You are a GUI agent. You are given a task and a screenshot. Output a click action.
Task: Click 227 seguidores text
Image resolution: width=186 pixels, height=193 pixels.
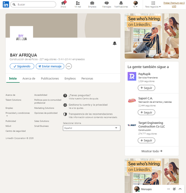point(48,59)
